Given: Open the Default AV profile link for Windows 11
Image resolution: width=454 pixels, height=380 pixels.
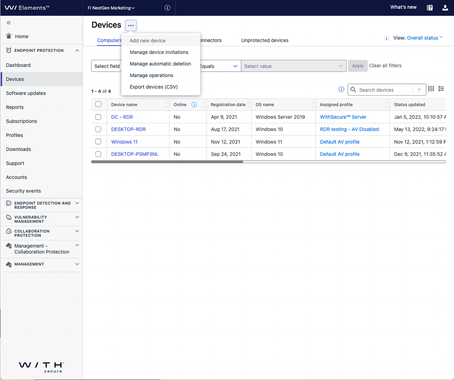Looking at the screenshot, I should click(x=340, y=142).
